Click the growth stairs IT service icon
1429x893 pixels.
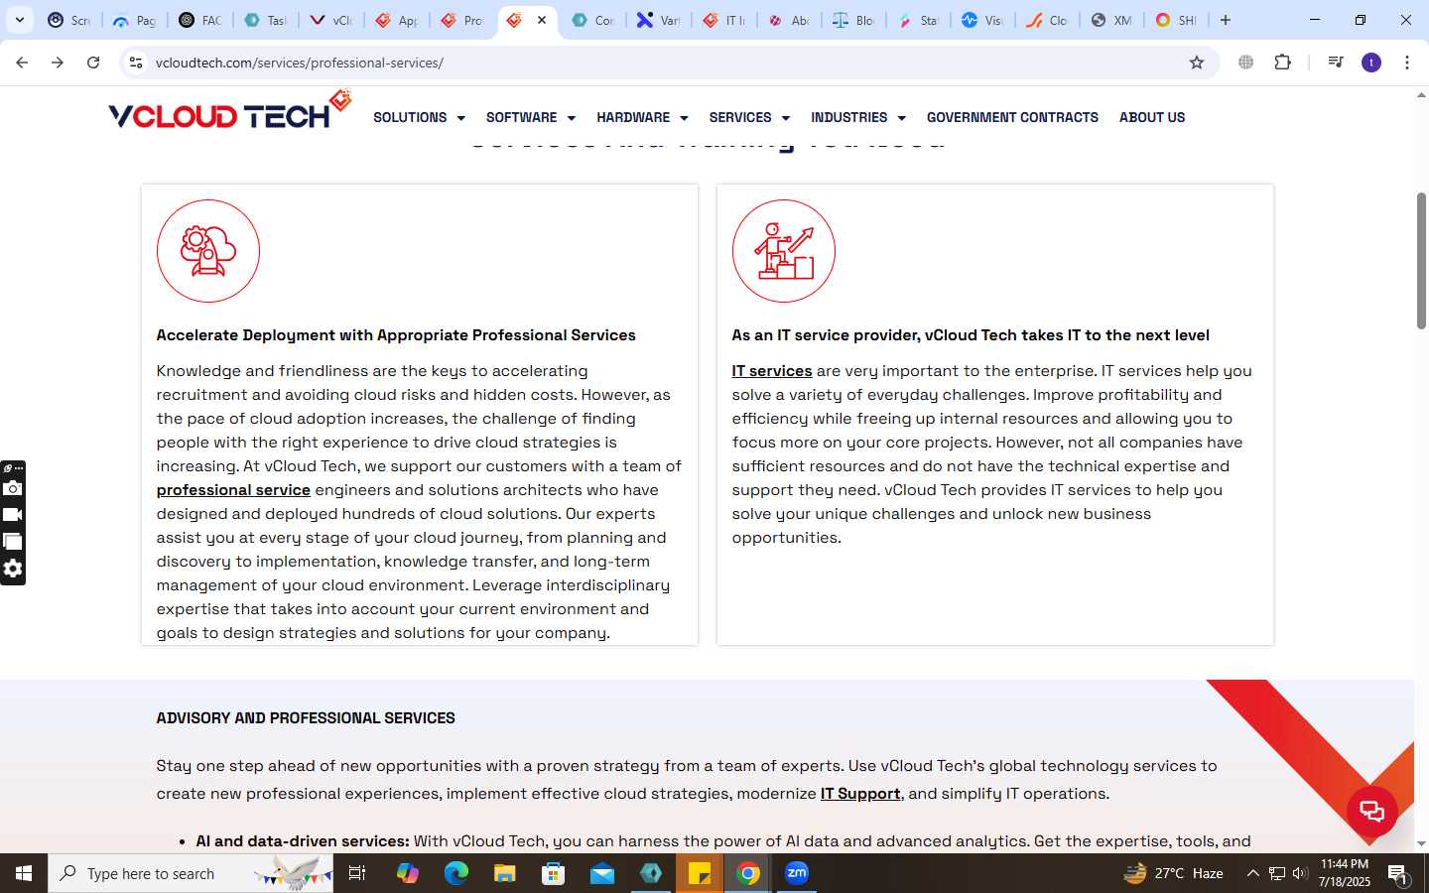click(784, 251)
